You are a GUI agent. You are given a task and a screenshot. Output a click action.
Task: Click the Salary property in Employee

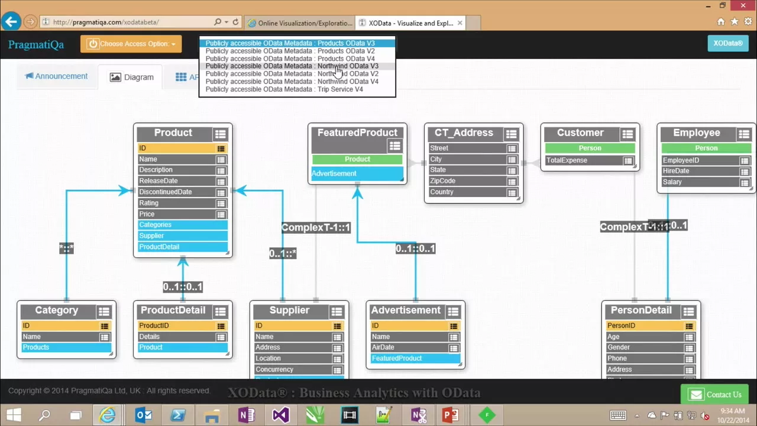[706, 182]
